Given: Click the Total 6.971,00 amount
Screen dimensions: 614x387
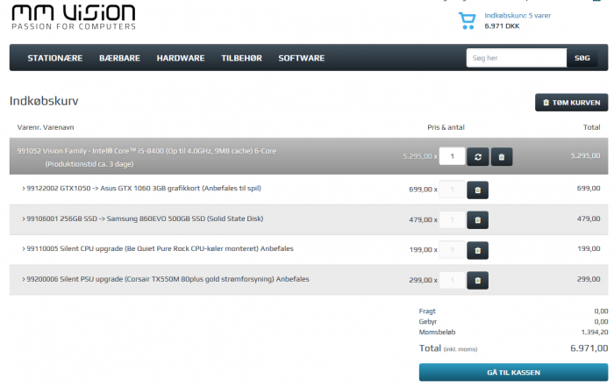Looking at the screenshot, I should point(589,348).
